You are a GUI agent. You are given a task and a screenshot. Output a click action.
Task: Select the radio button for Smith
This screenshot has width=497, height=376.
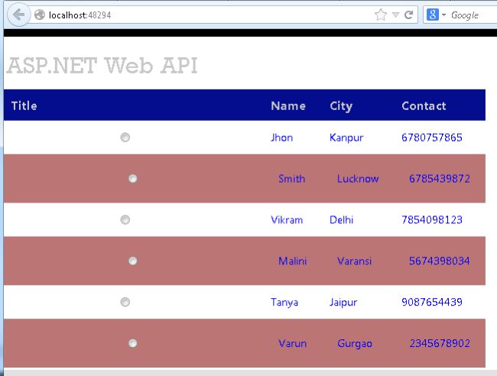coord(133,179)
